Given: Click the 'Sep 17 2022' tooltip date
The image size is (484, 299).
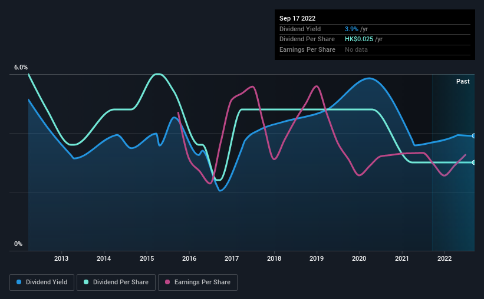Looking at the screenshot, I should tap(297, 18).
